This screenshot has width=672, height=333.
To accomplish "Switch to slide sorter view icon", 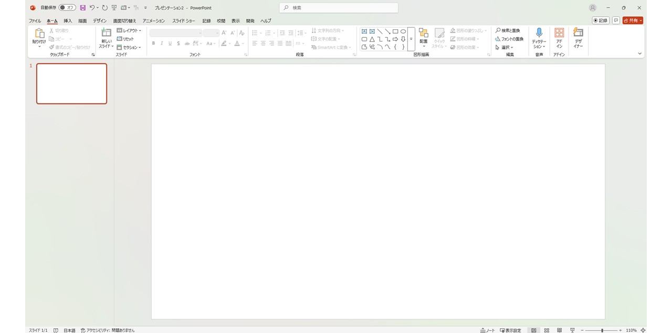I will [x=547, y=330].
